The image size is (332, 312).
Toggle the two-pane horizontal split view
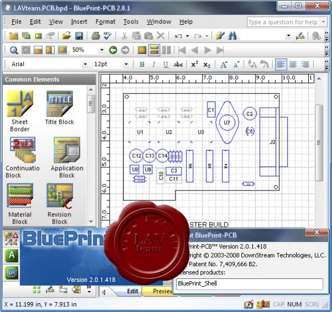point(154,50)
